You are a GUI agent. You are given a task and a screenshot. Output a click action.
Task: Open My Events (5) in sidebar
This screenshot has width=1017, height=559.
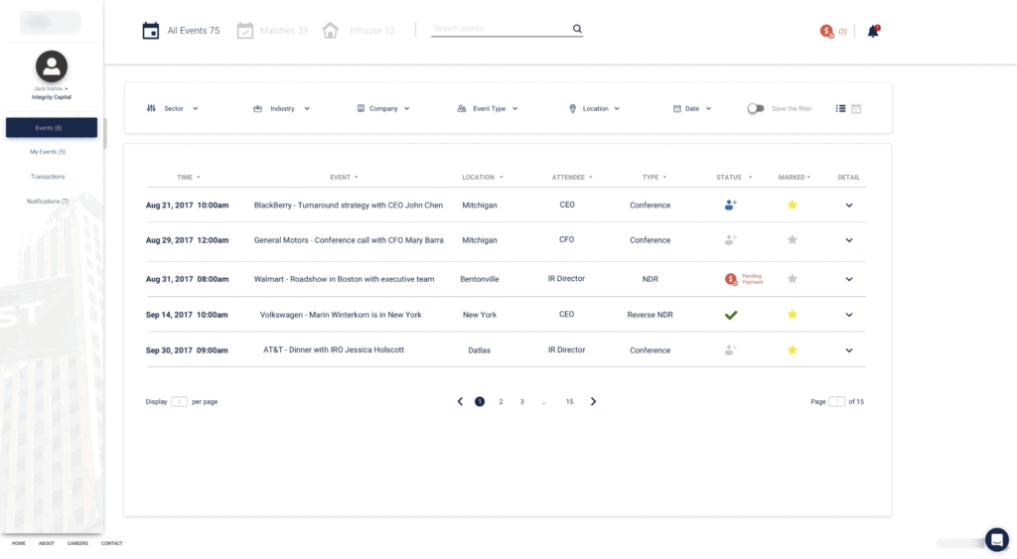[48, 152]
